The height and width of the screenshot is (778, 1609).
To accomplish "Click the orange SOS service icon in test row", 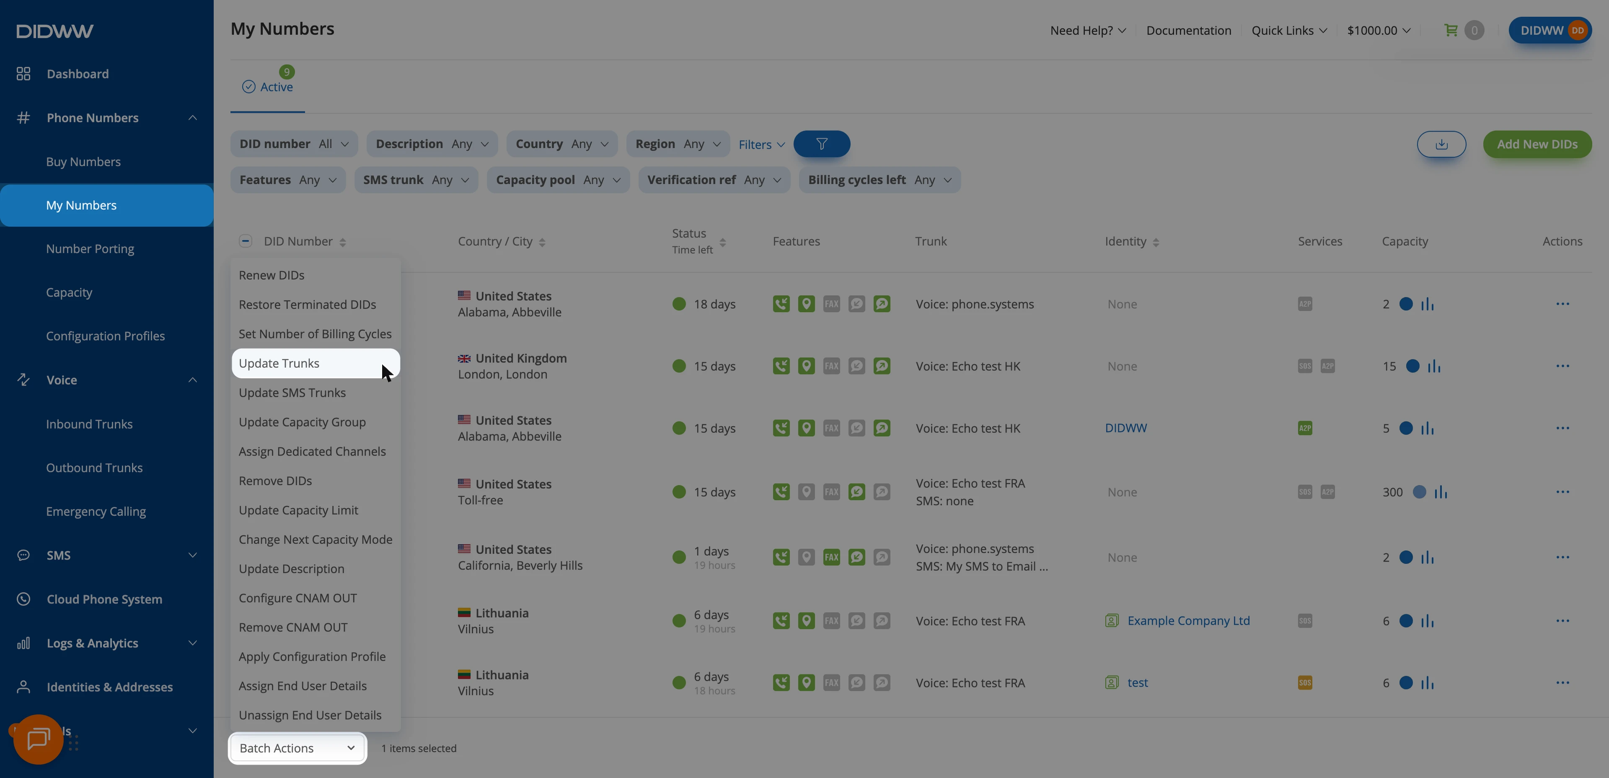I will [x=1305, y=683].
